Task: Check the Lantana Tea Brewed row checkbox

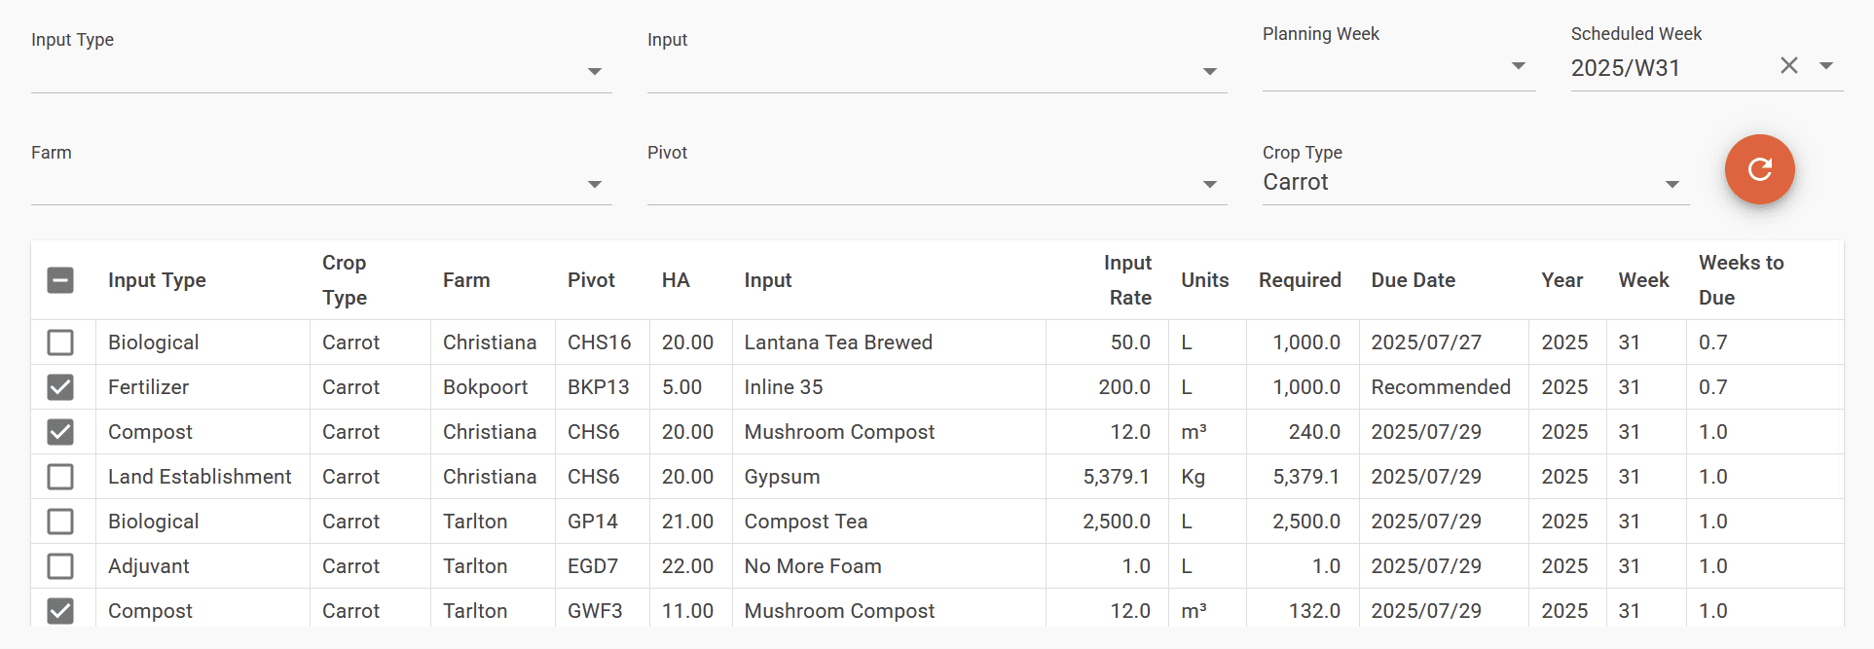Action: click(60, 343)
